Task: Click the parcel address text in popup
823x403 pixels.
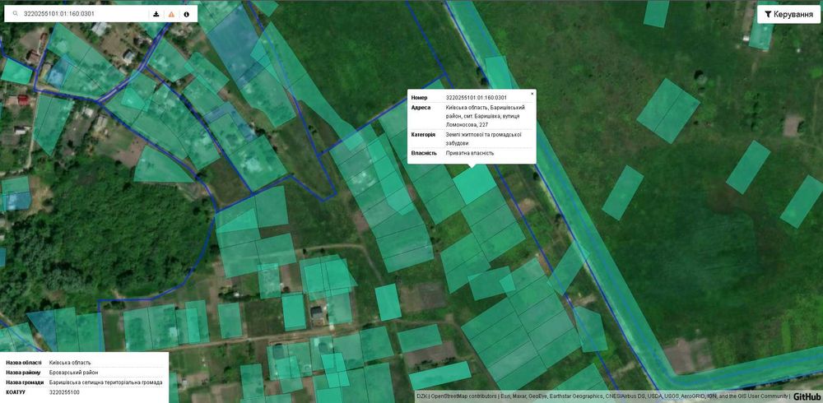Action: pos(485,116)
